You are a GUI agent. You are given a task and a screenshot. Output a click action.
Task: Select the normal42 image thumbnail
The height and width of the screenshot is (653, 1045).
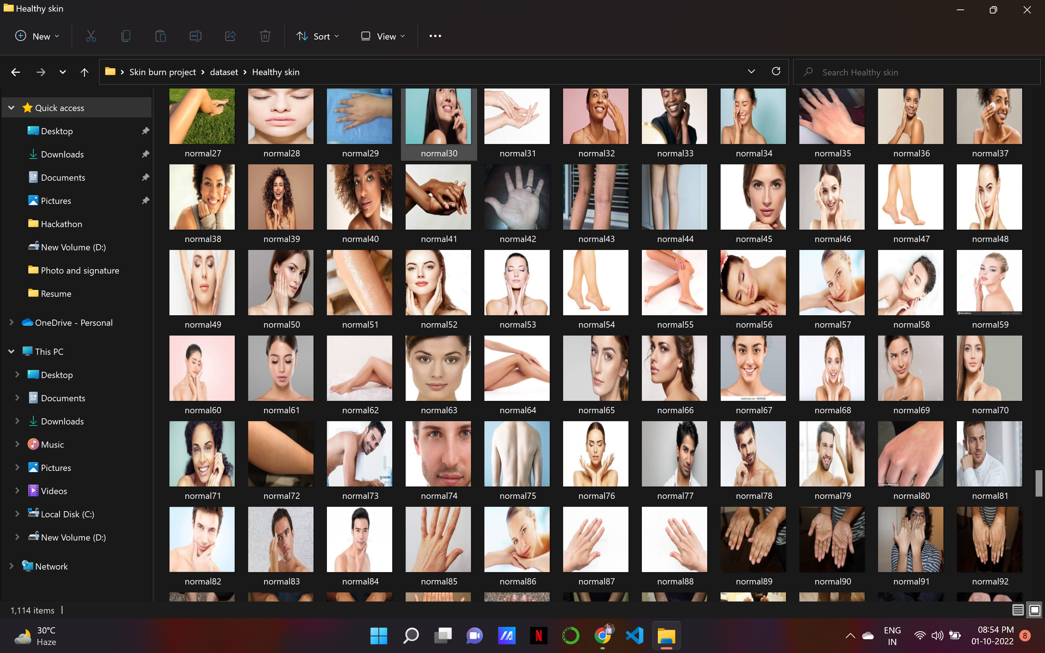517,197
